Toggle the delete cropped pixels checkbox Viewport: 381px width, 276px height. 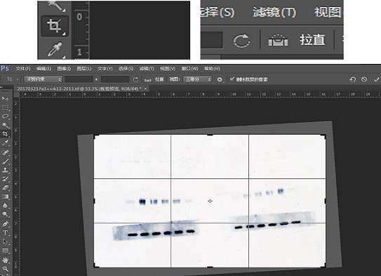[x=232, y=79]
